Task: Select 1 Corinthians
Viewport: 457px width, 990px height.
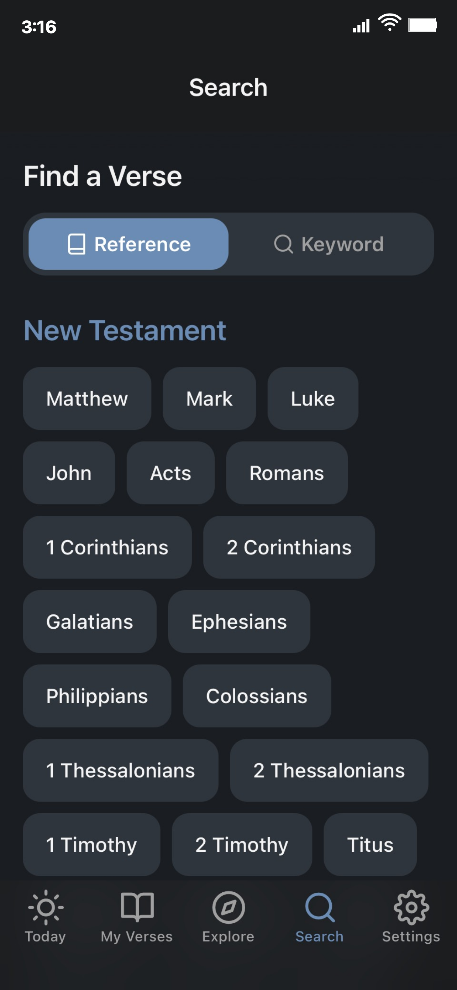Action: pyautogui.click(x=107, y=547)
